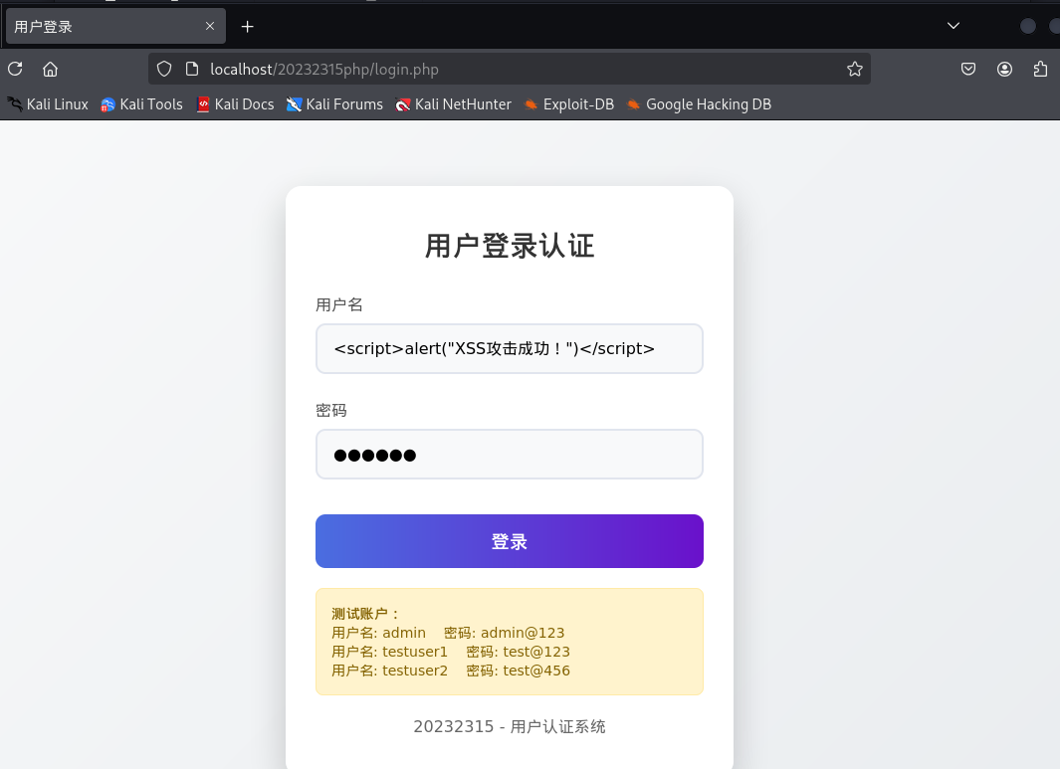The height and width of the screenshot is (769, 1060).
Task: Go to the browser home page
Action: pos(50,69)
